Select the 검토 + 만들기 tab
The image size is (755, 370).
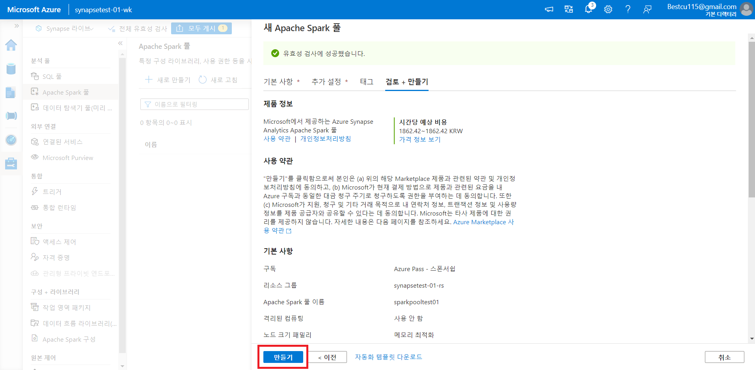tap(406, 82)
